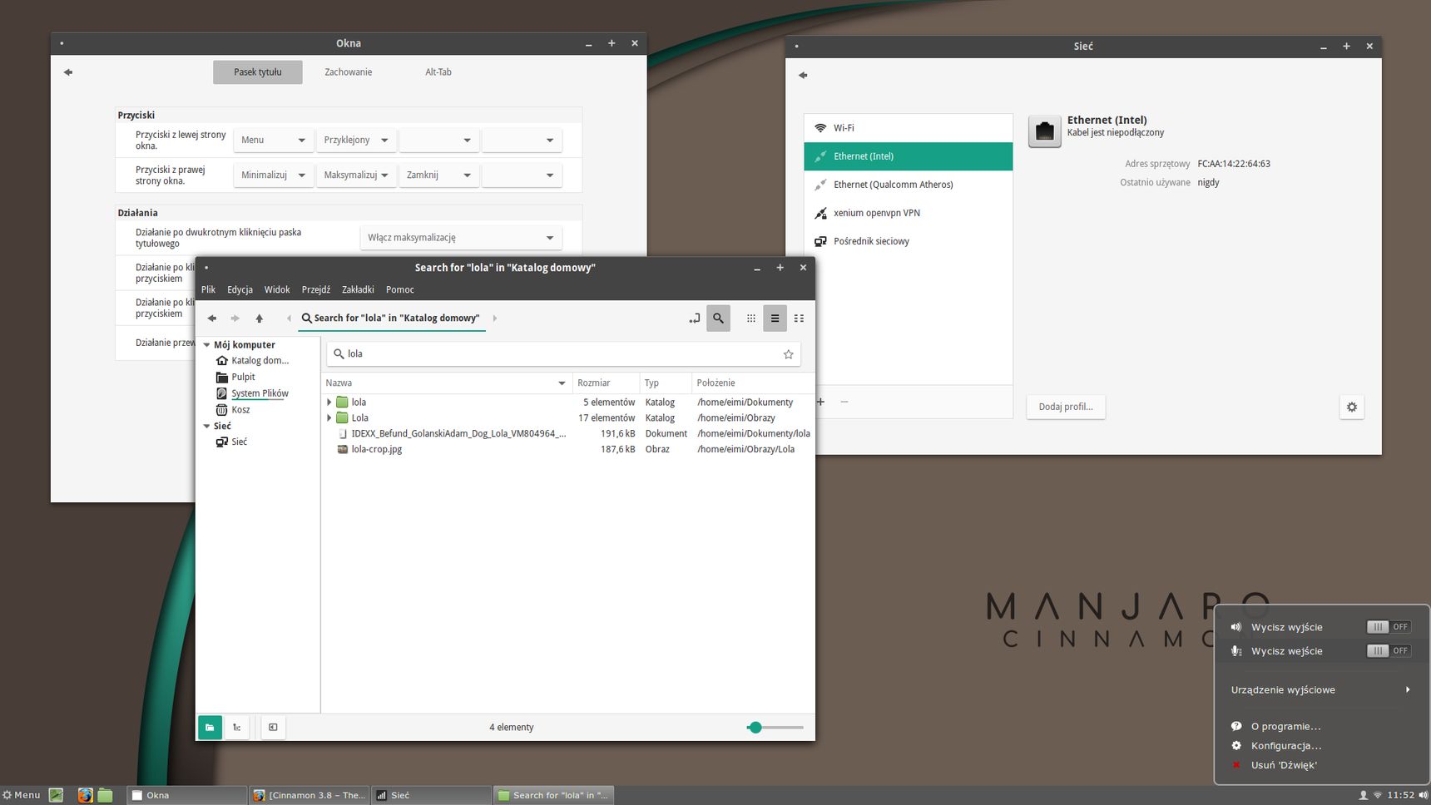This screenshot has width=1431, height=805.
Task: Select Wi-Fi in network list
Action: coord(909,128)
